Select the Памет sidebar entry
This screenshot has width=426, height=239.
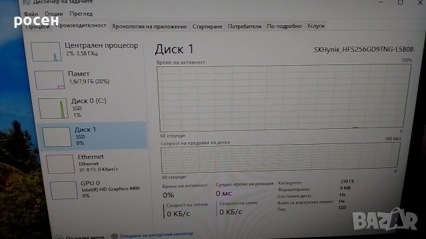click(89, 79)
